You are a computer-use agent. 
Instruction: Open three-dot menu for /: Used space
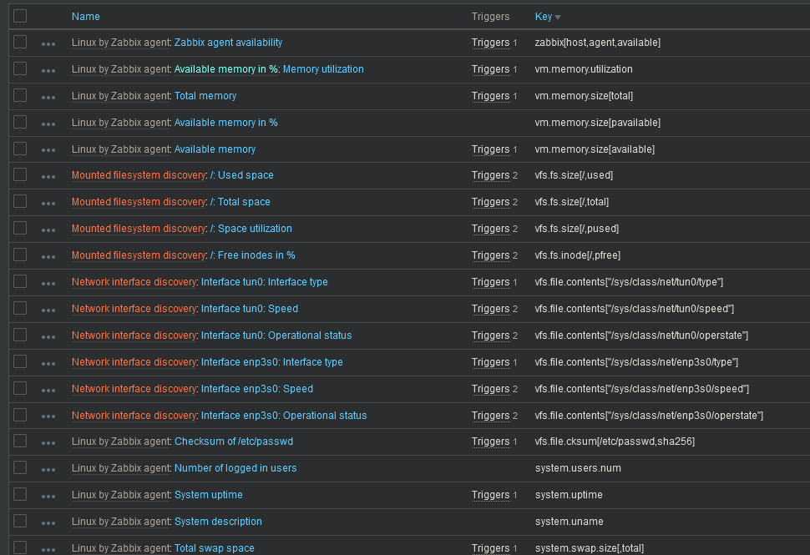[x=48, y=177]
